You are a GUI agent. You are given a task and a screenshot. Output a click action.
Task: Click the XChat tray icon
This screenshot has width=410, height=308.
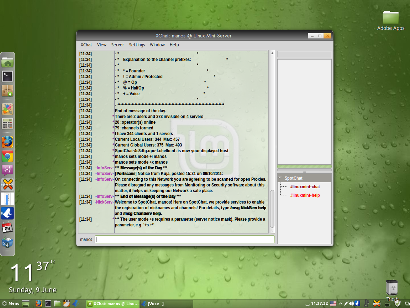click(377, 304)
